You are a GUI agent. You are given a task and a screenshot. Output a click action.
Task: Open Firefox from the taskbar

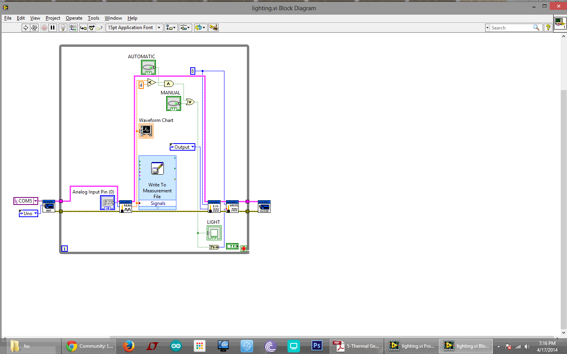(128, 346)
